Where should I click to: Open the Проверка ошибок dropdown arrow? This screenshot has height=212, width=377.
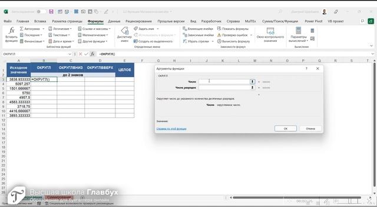252,35
